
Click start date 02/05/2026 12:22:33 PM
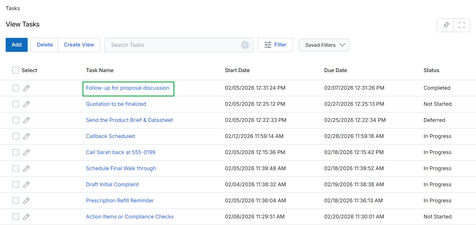(x=256, y=120)
